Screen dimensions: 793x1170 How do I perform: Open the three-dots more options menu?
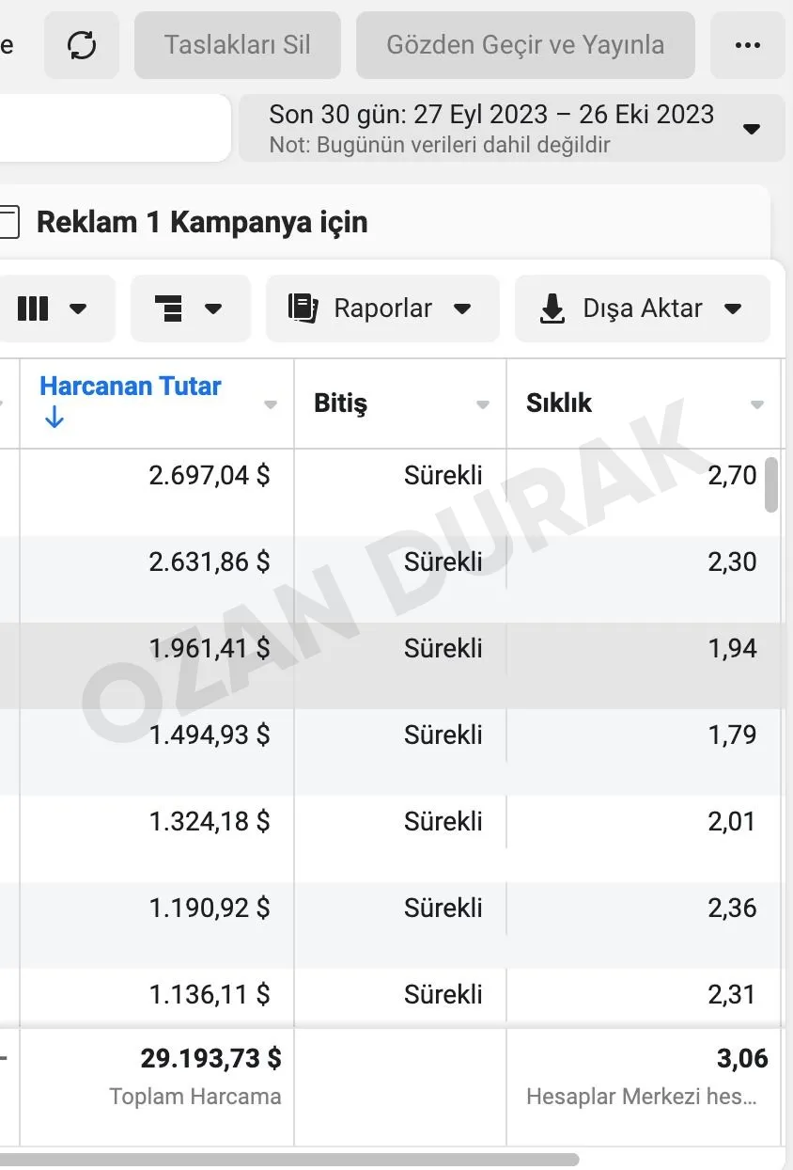[747, 45]
